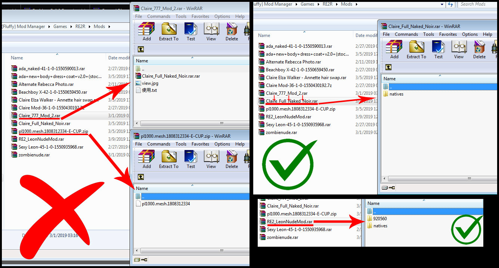Click Delete in Claire_Full_Naked_Noir.rar WinRAR window
This screenshot has width=499, height=268.
tap(479, 49)
